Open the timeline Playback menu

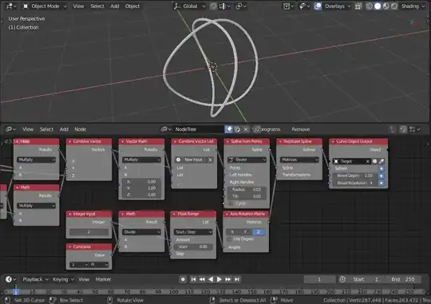click(35, 279)
